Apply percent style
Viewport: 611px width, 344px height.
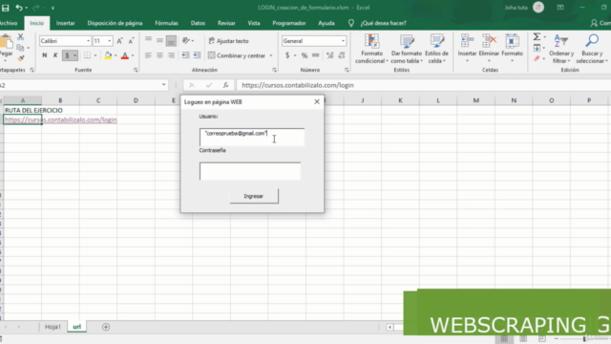click(x=305, y=55)
